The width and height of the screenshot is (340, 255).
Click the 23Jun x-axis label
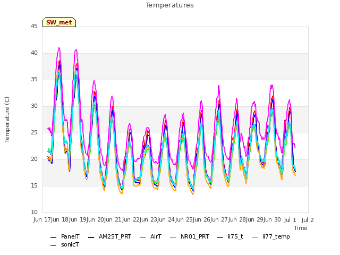tap(158, 220)
